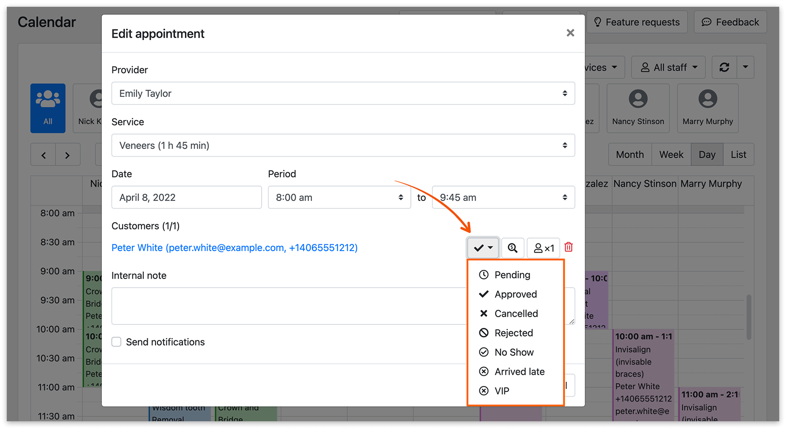Screen dimensions: 786x428
Task: Open the services filter dropdown behind dialog
Action: (604, 67)
